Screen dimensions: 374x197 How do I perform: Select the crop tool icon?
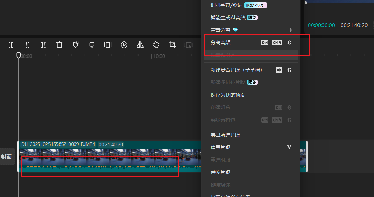[x=172, y=45]
